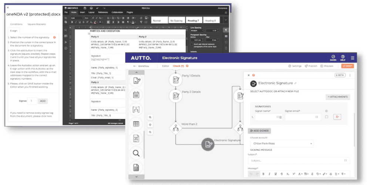Toggle italic formatting in the ONLYOFFICE toolbar
The image size is (370, 185).
click(76, 22)
